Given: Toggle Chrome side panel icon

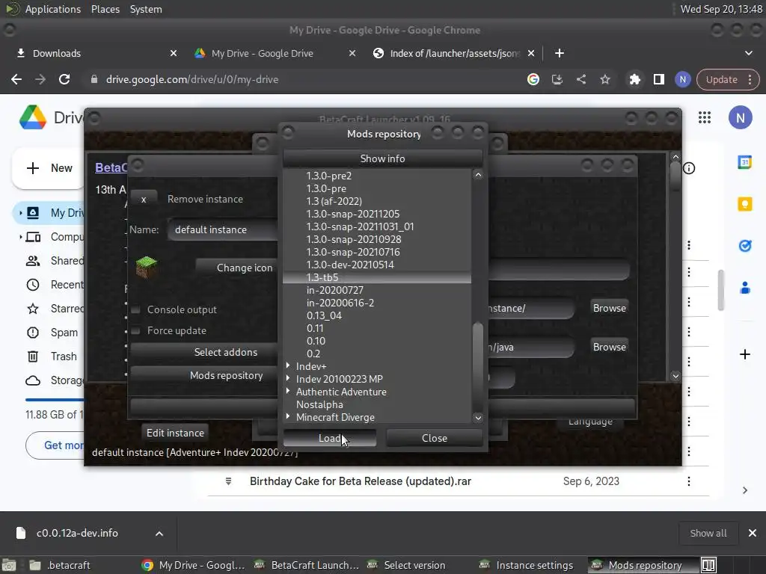Looking at the screenshot, I should click(x=658, y=79).
